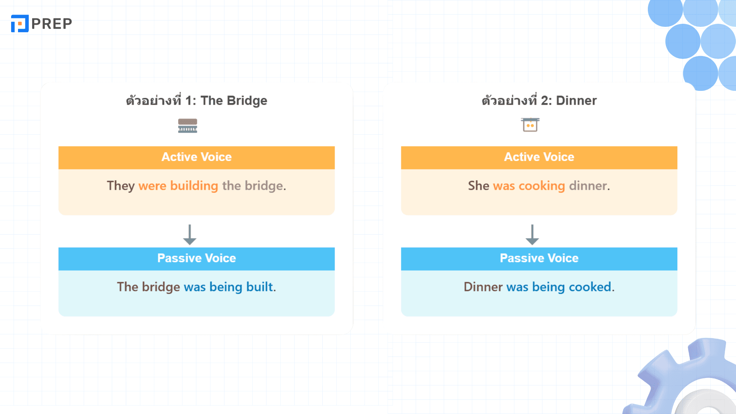Click the blue words "was being cooked"
This screenshot has height=414, width=736.
pyautogui.click(x=559, y=287)
